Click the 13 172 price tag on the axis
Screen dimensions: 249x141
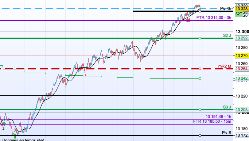coord(242,135)
